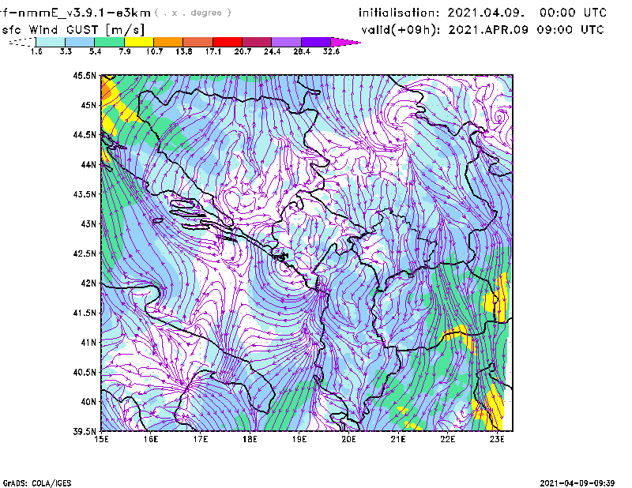Click the '1.6' legend value
632x488 pixels.
36,51
